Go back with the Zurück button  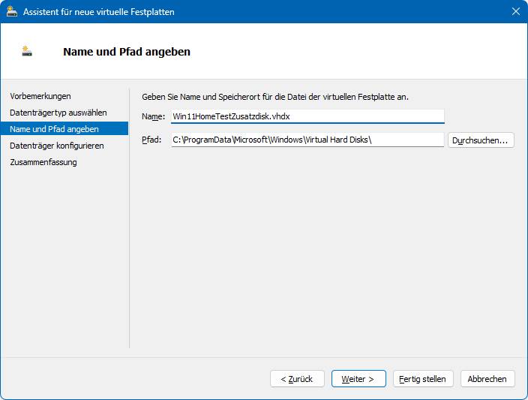(x=297, y=379)
